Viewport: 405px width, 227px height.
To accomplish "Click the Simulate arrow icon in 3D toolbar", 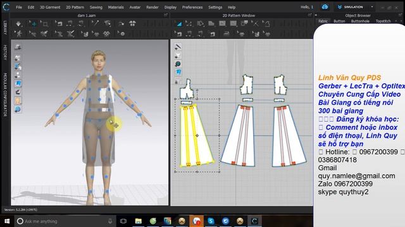I will tap(18, 24).
